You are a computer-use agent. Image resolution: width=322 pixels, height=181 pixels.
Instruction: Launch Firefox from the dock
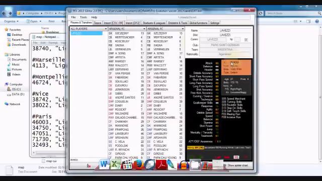click(x=139, y=164)
